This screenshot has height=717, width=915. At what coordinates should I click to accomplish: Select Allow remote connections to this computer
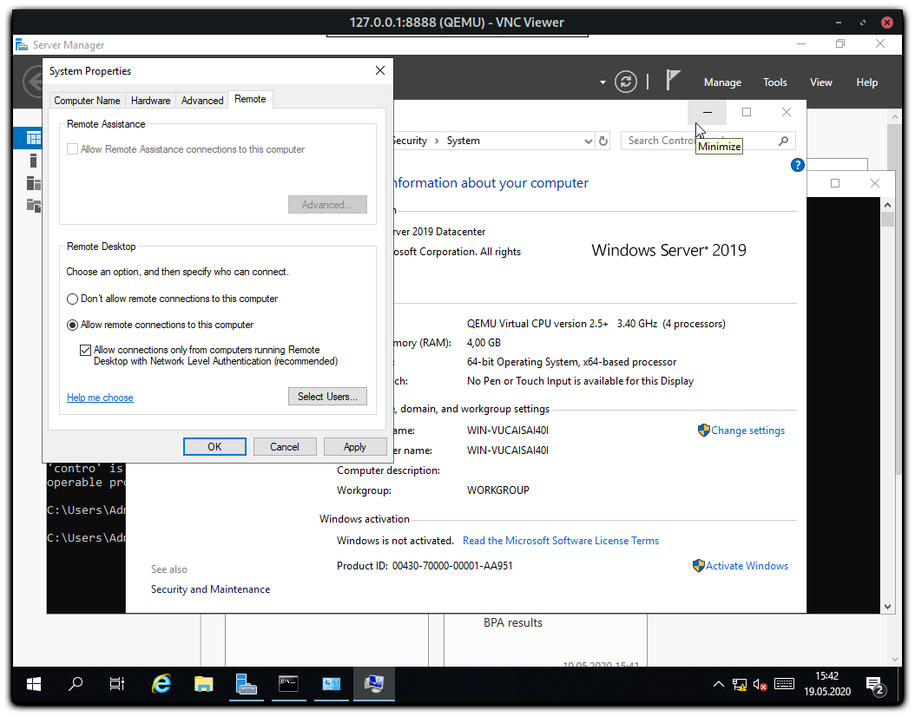click(73, 325)
